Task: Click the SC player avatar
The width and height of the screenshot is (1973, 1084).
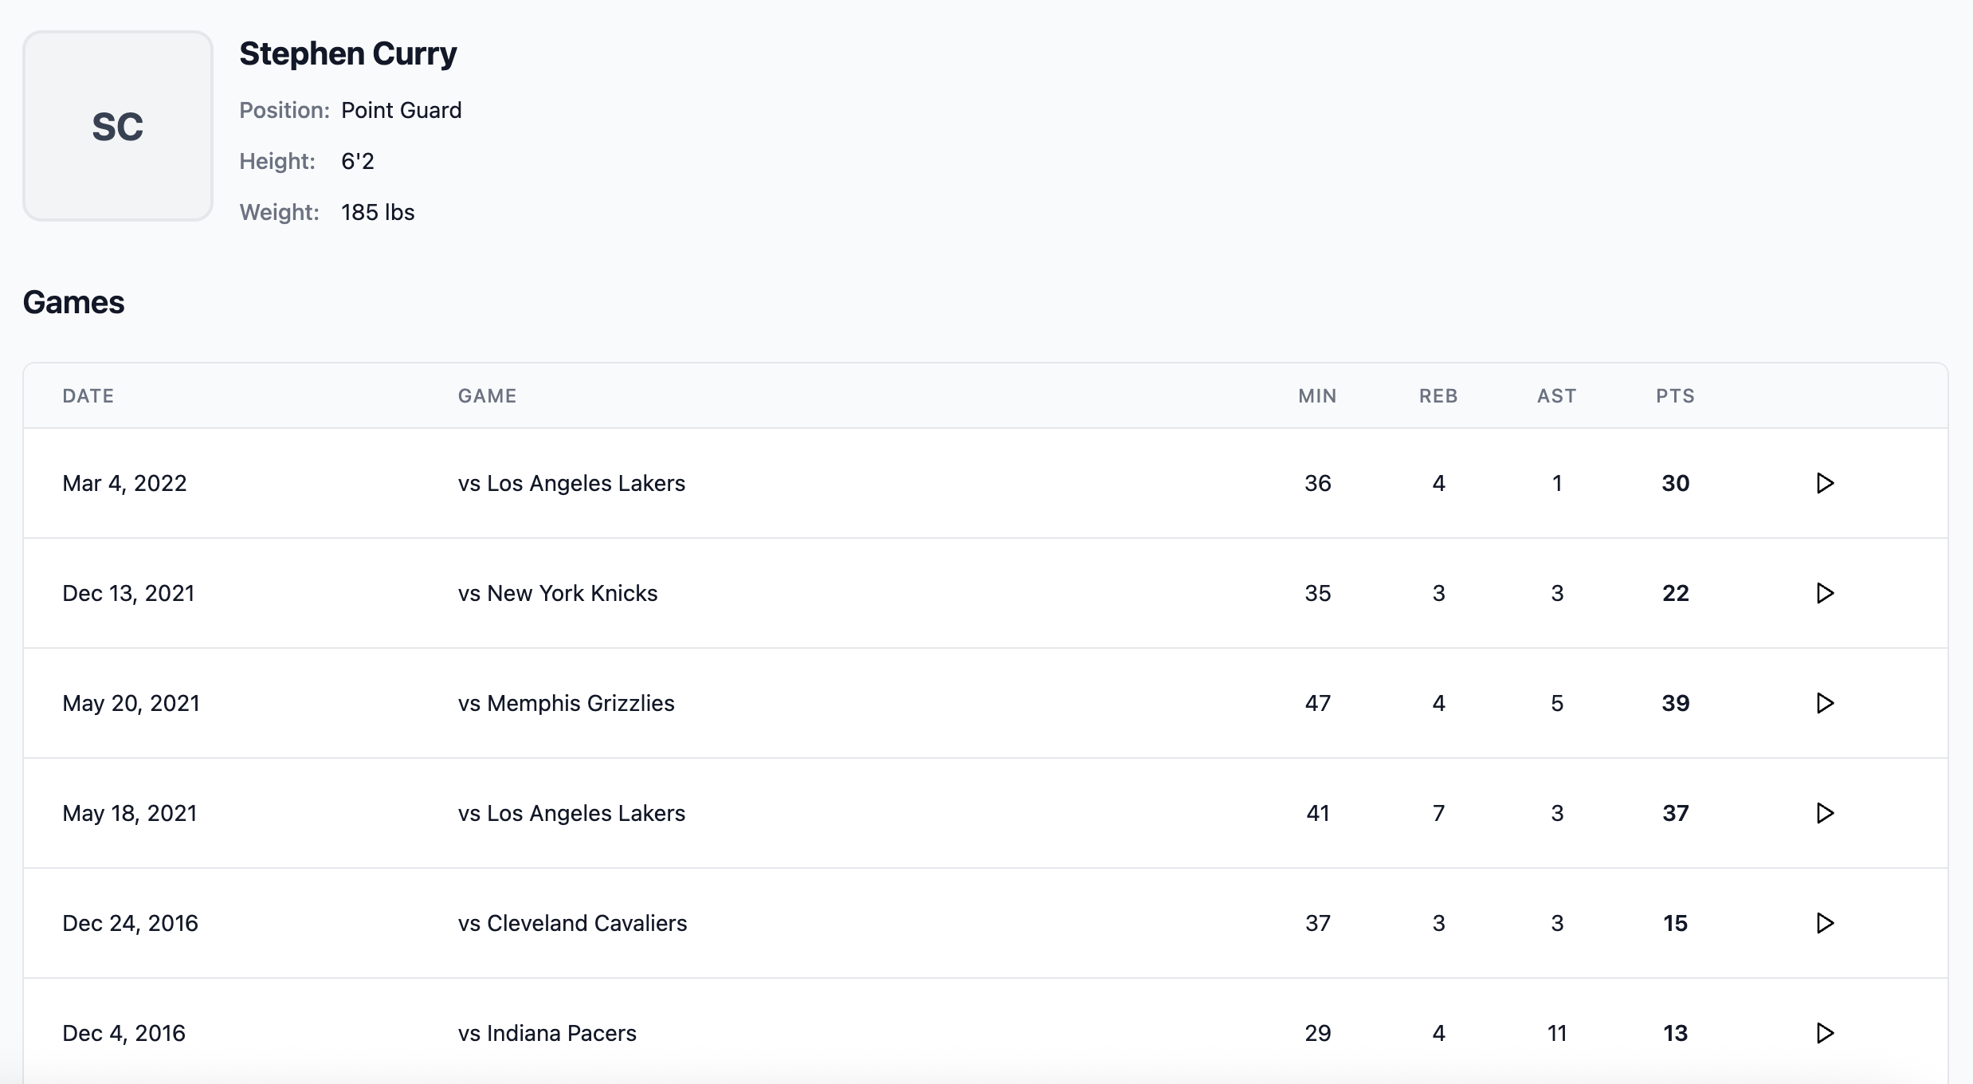Action: (117, 127)
